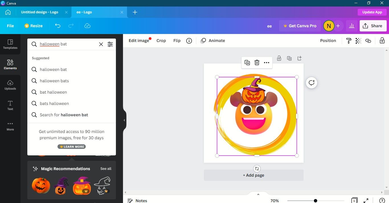Select the white outline witch ghost recommendation
This screenshot has height=203, width=389.
(x=102, y=186)
